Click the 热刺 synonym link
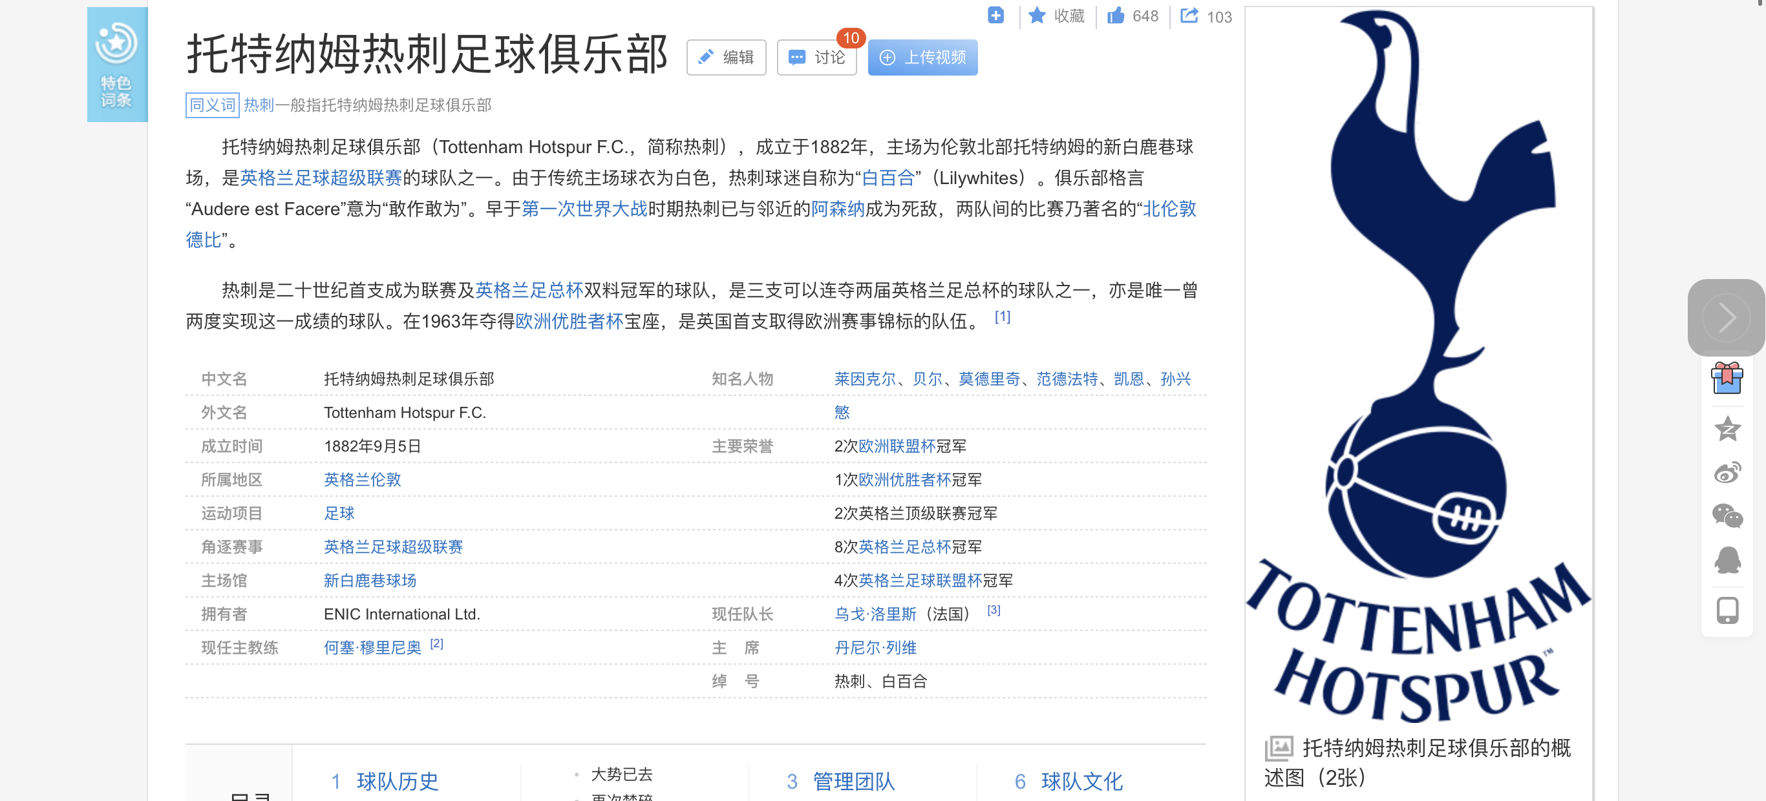This screenshot has height=801, width=1766. point(259,105)
